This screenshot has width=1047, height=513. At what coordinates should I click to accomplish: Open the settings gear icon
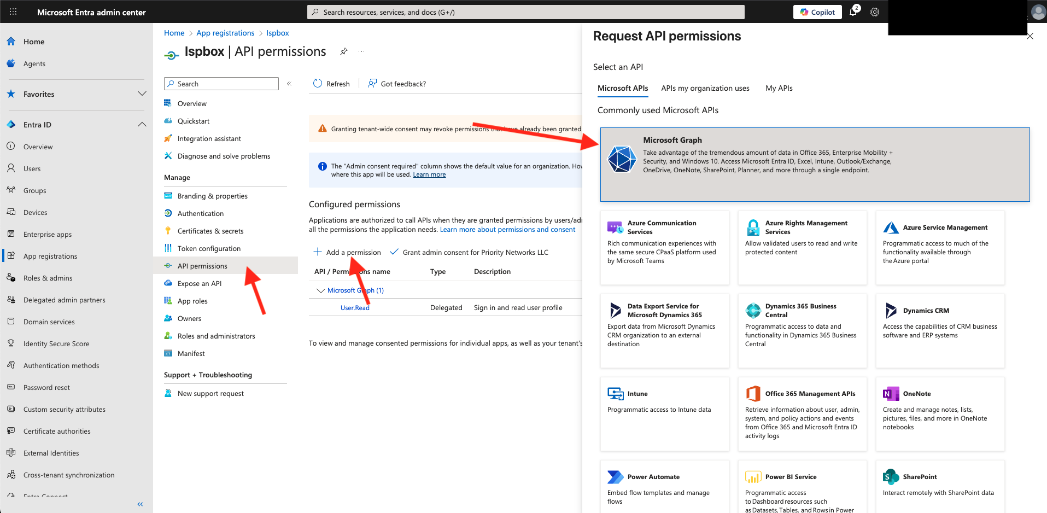(x=875, y=12)
